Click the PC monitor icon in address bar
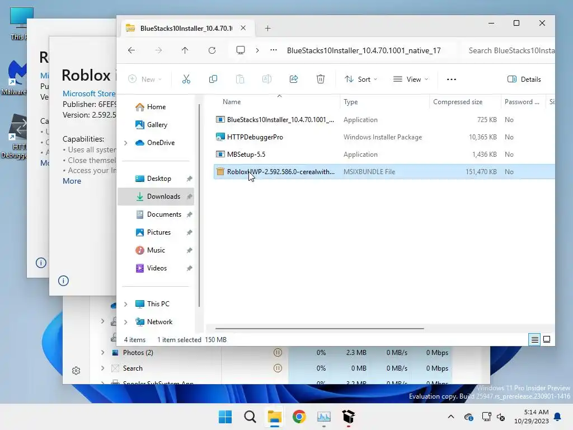 click(x=241, y=50)
